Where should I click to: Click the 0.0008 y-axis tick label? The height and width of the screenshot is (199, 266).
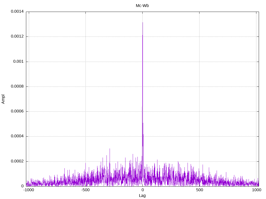[x=17, y=86]
